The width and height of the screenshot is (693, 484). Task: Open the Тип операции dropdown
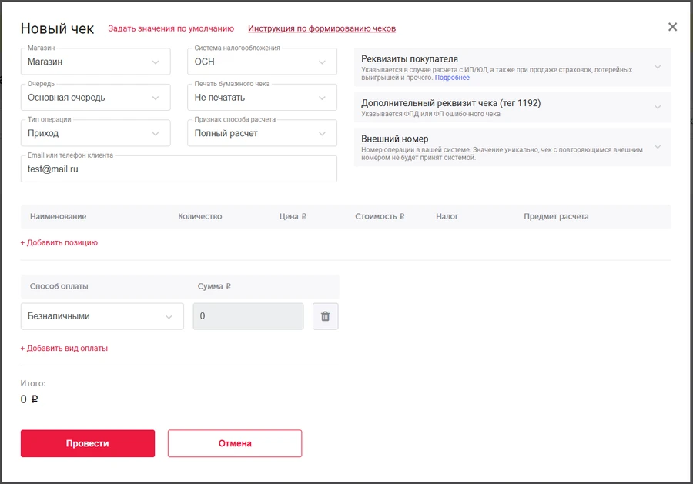[x=95, y=133]
